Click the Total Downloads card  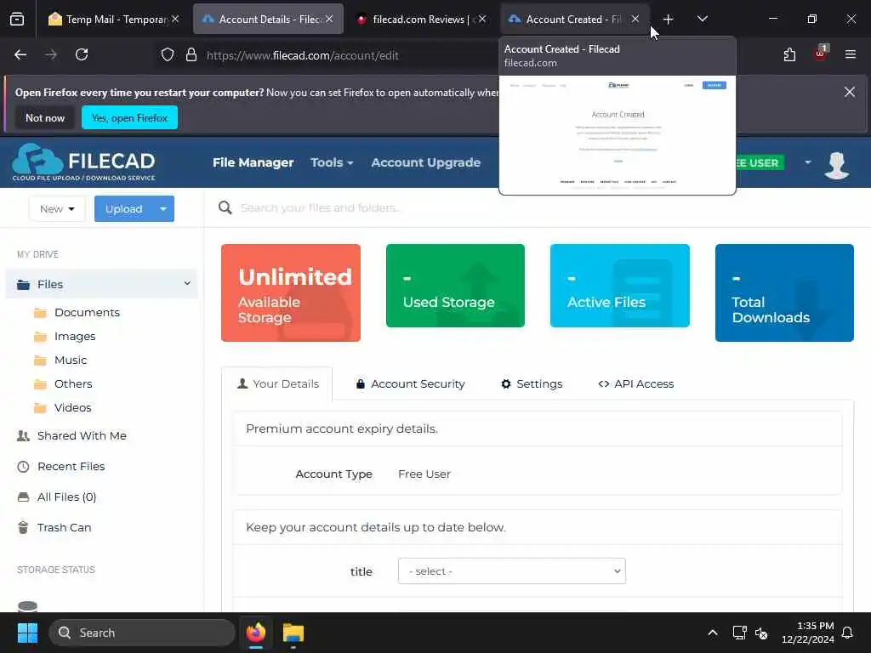click(x=783, y=292)
